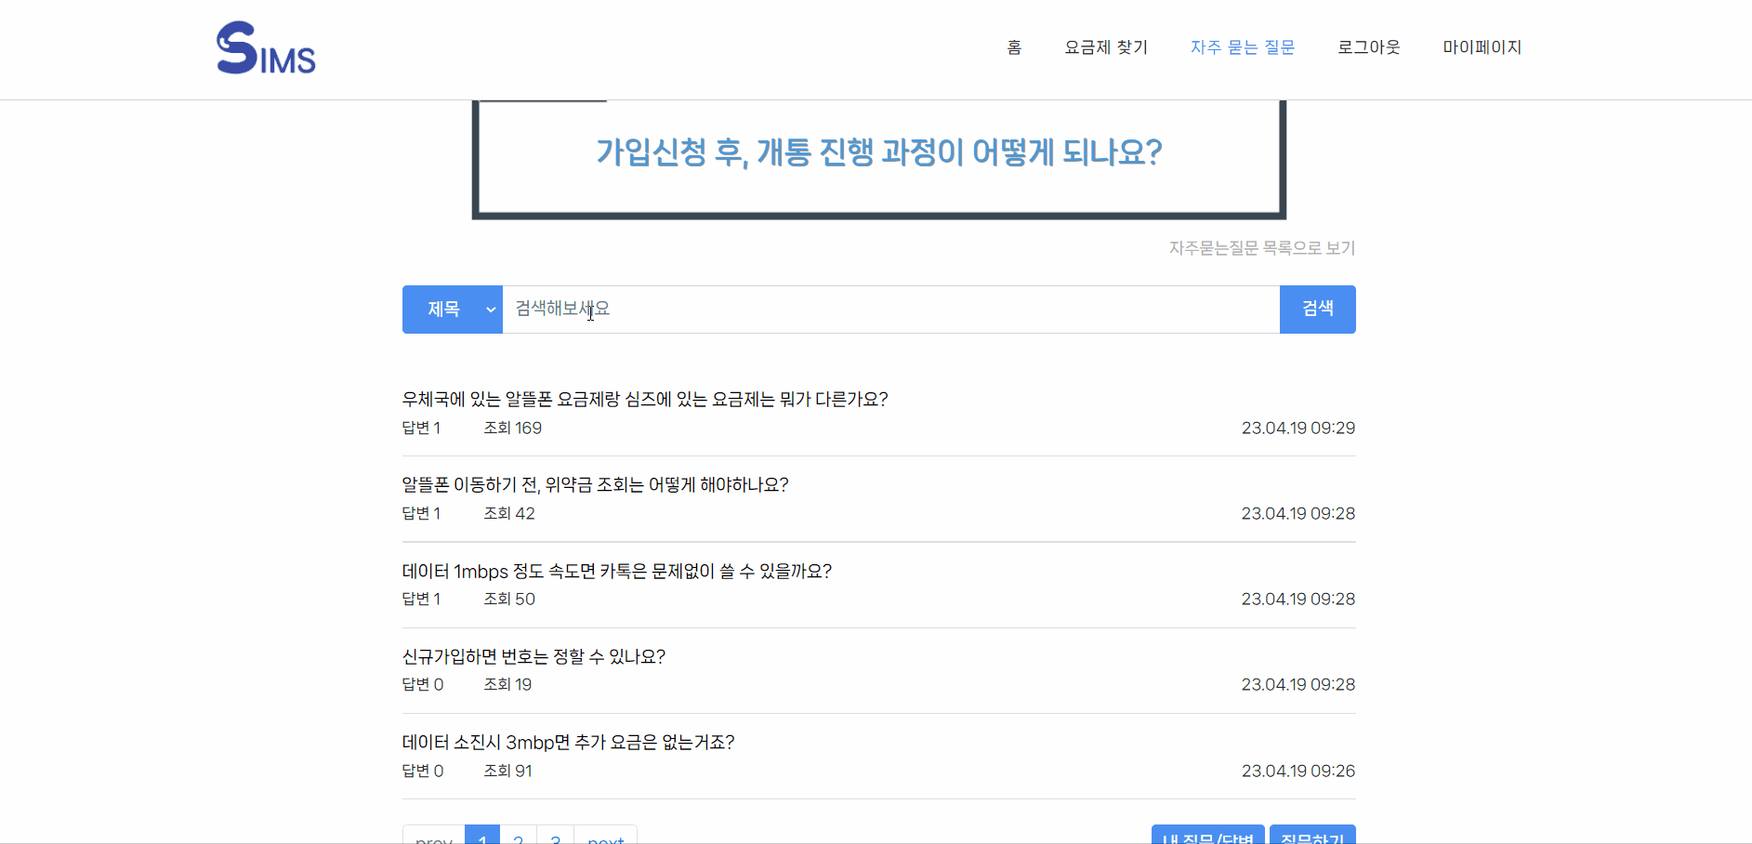This screenshot has height=844, width=1752.
Task: Open 마이페이지 from the top navigation
Action: 1482,46
